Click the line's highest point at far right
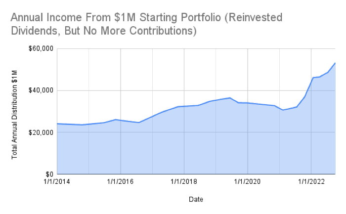Screen dimensions: 346x214 point(335,63)
